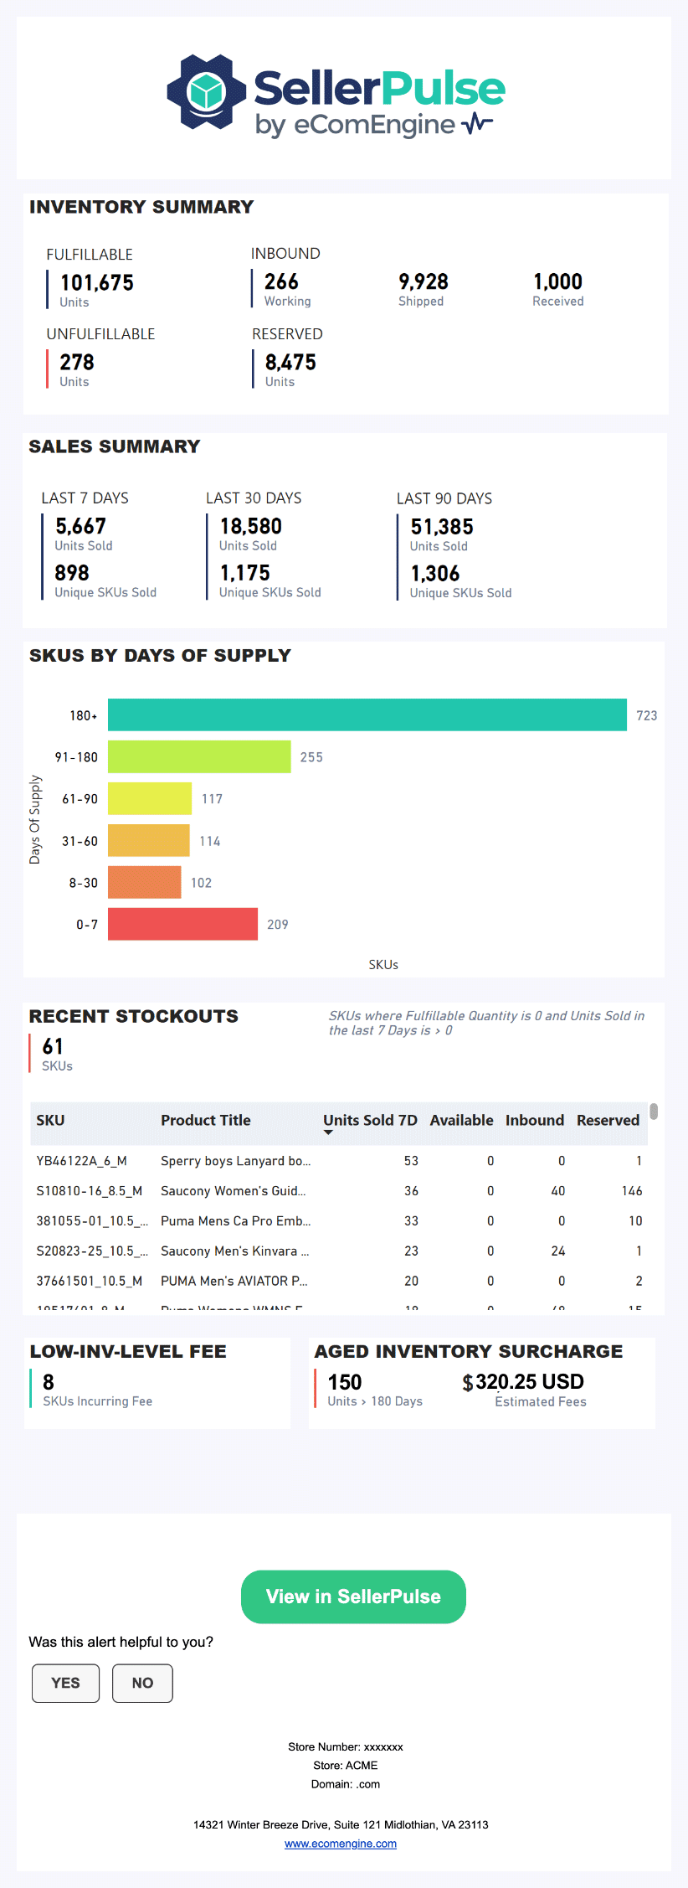
Task: Click the Product Title column header
Action: (205, 1120)
